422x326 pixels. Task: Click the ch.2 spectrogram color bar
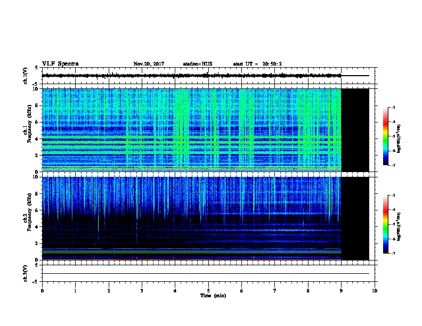385,224
